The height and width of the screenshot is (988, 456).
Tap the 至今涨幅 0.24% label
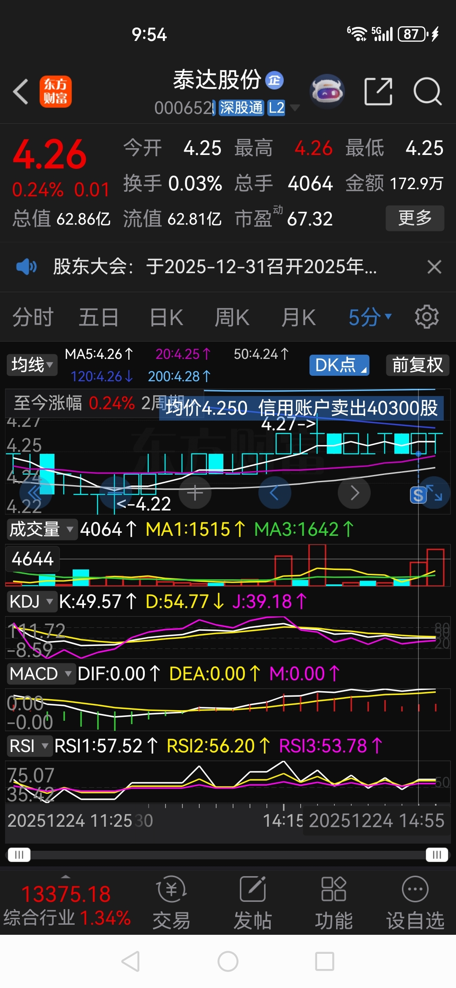(74, 403)
